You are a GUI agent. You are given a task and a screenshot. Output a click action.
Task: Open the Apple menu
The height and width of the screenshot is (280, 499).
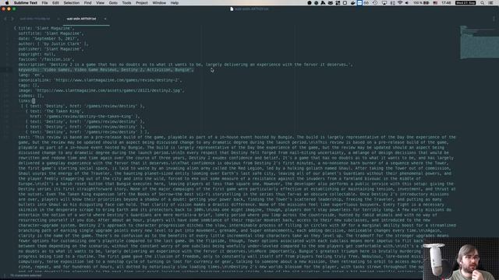pyautogui.click(x=7, y=2)
